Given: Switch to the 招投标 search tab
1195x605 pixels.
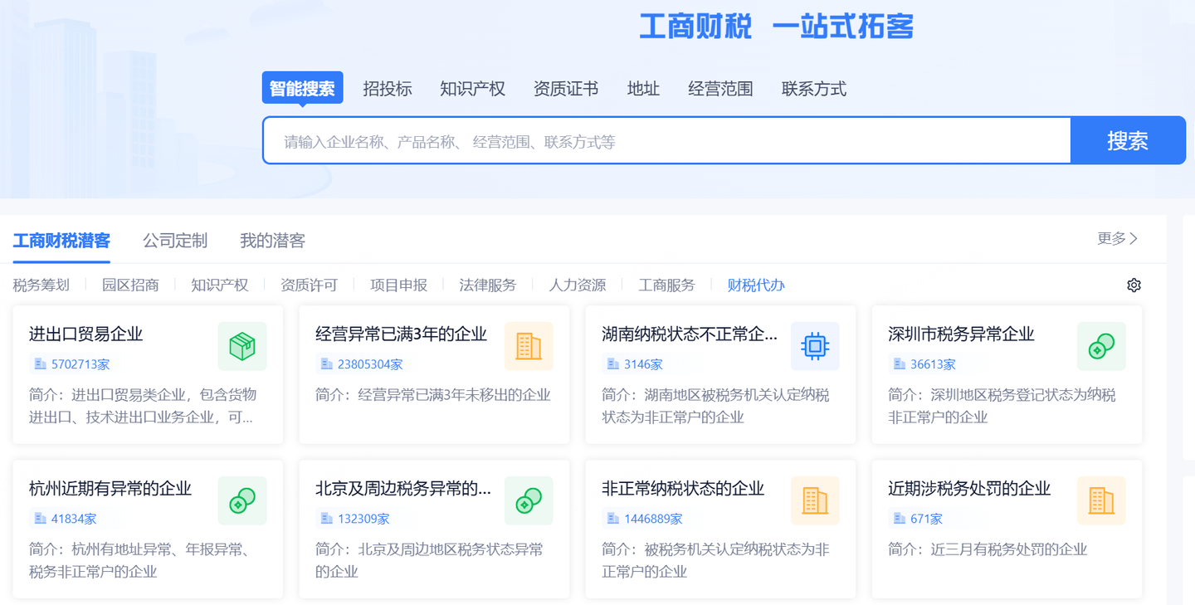Looking at the screenshot, I should coord(387,89).
